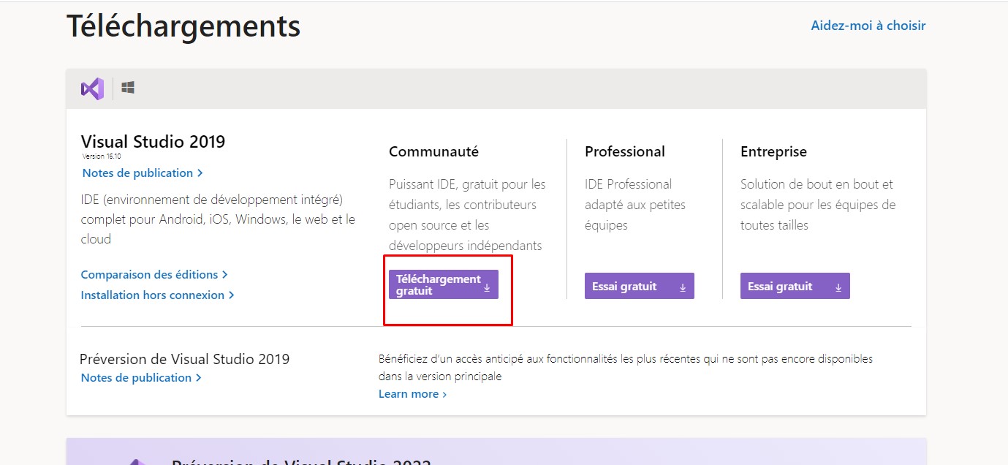Viewport: 1008px width, 465px height.
Task: Click chevron beside Comparaison des éditions
Action: 225,275
